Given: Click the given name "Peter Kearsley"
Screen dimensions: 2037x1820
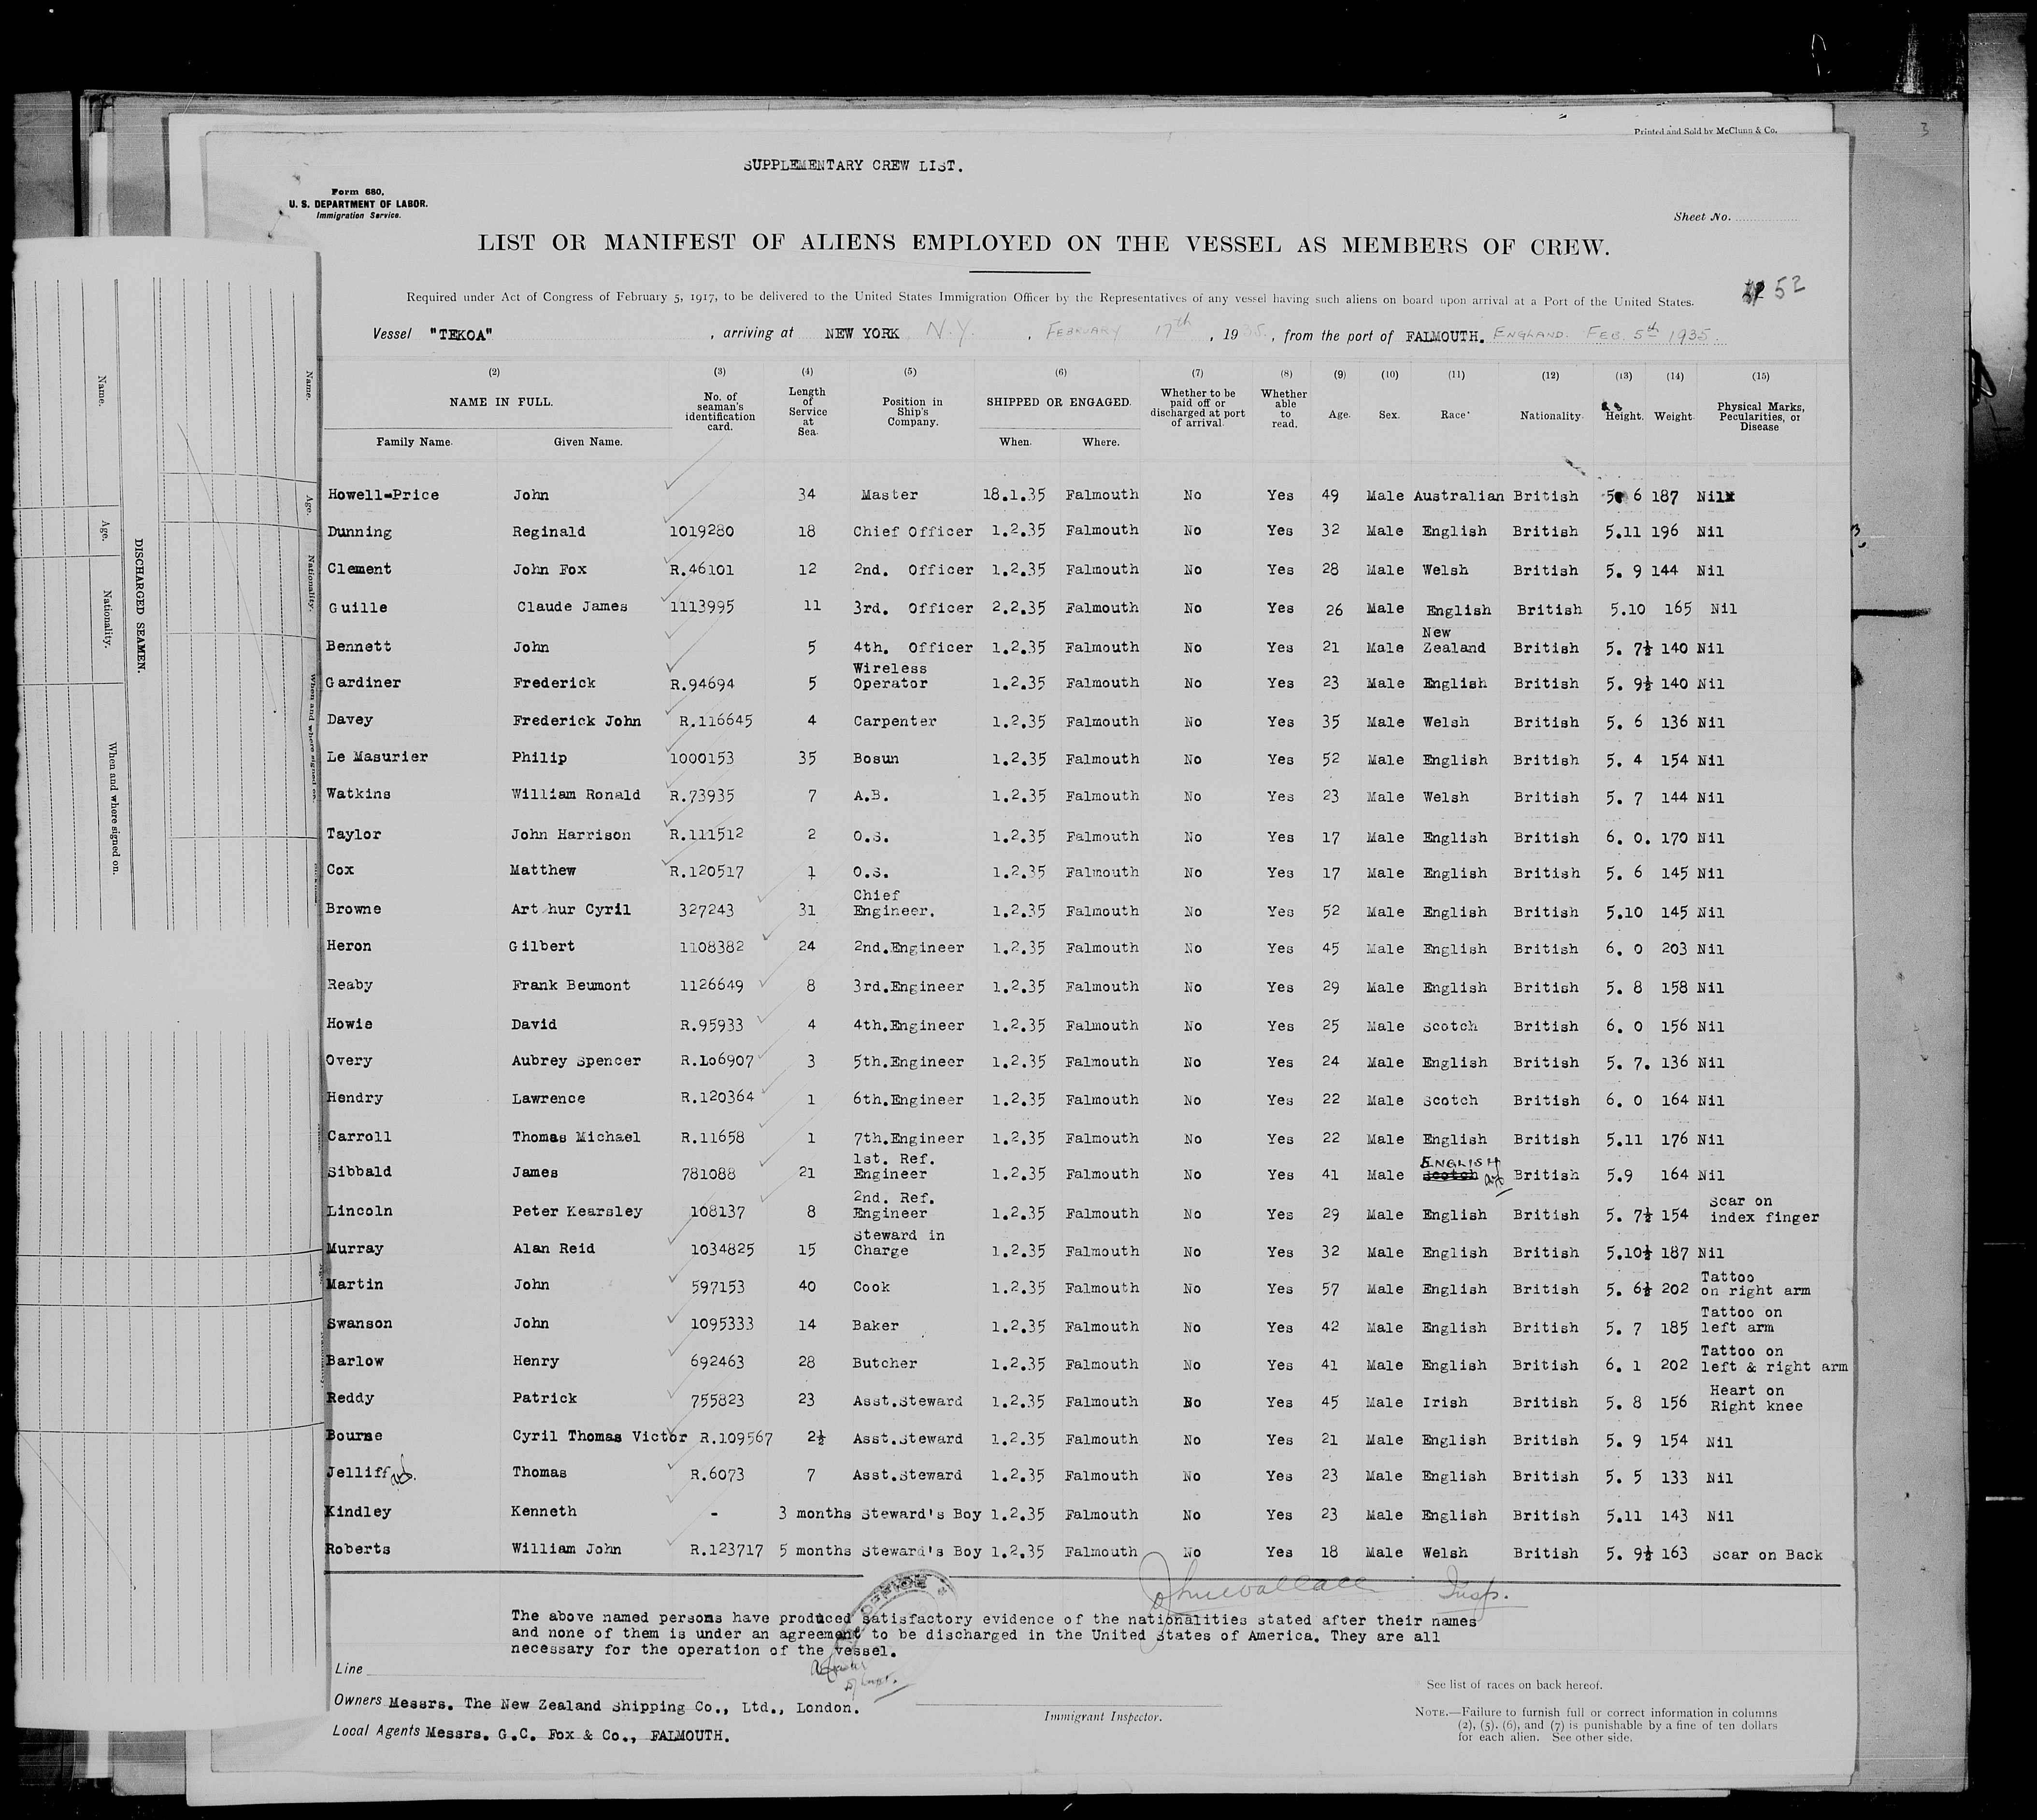Looking at the screenshot, I should 576,1211.
